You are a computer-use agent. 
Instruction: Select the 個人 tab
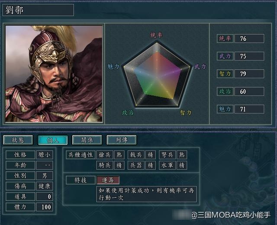pyautogui.click(x=53, y=140)
